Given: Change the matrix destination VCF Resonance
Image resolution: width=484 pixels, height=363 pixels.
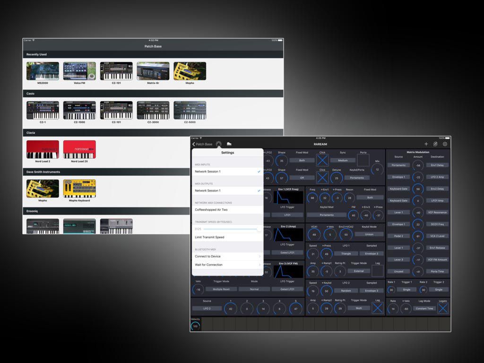Looking at the screenshot, I should click(x=437, y=212).
